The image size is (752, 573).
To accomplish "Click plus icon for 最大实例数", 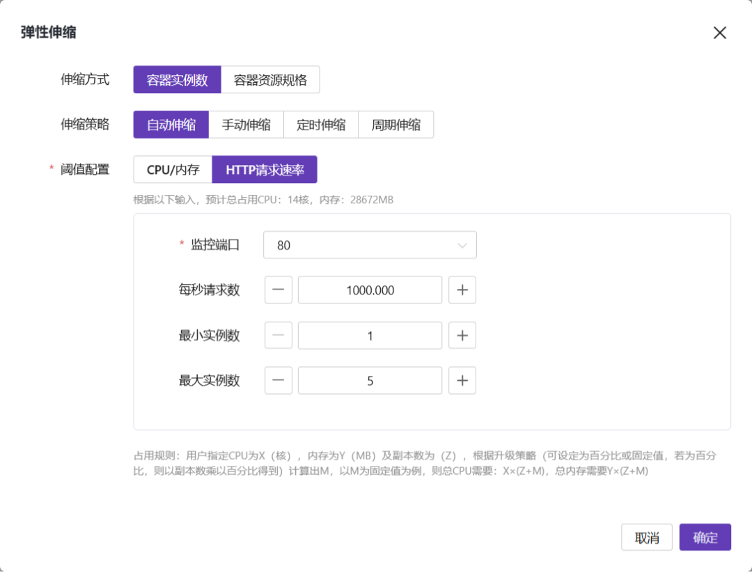I will pos(462,381).
